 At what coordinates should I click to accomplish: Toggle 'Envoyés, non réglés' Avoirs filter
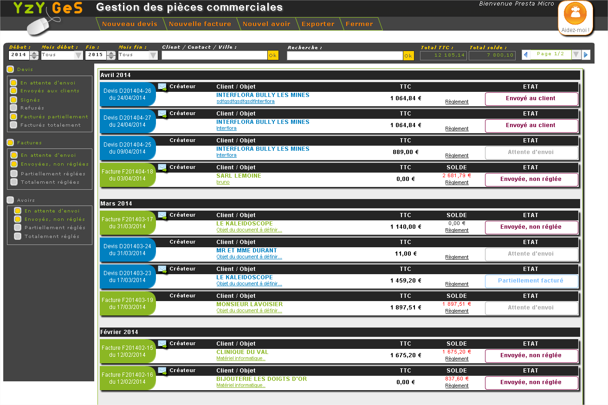[18, 219]
